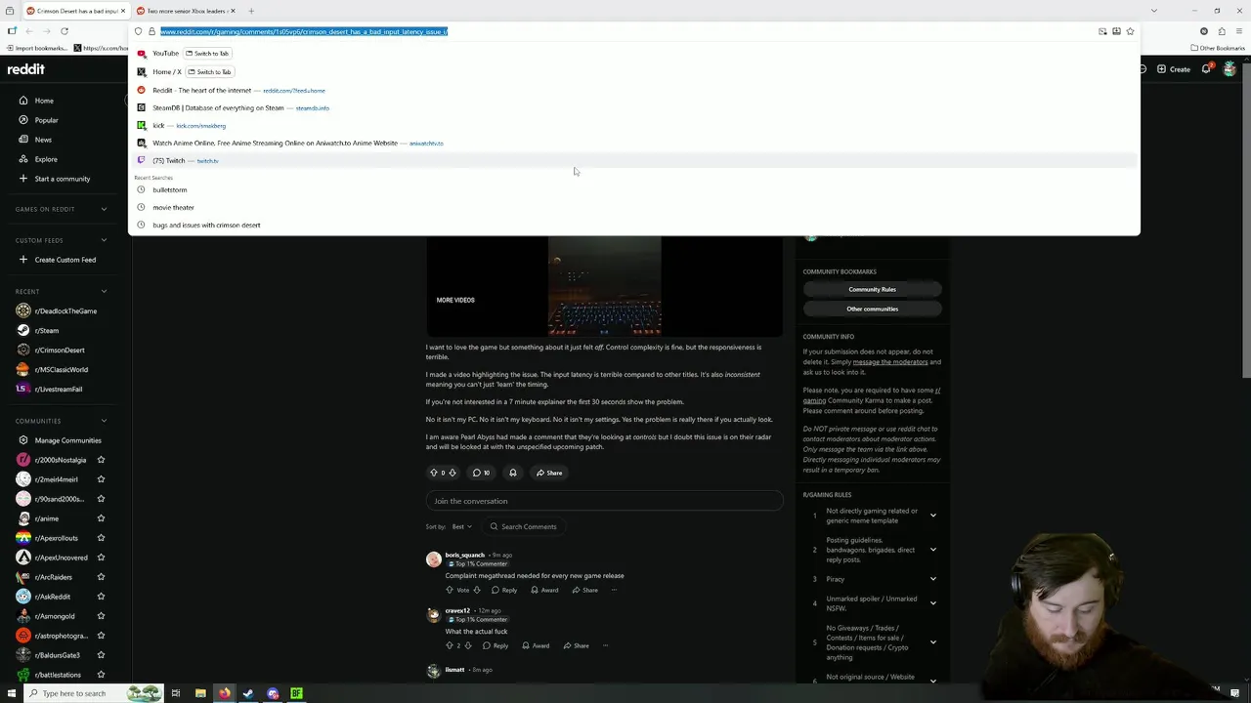Toggle favorite star for r/ApexUncovered

101,558
